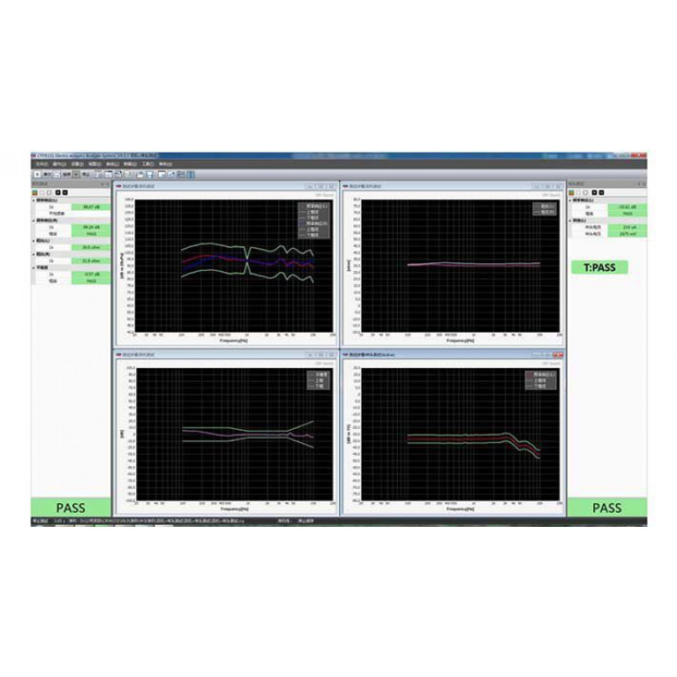Open the fourth menu in the menu bar

click(95, 164)
